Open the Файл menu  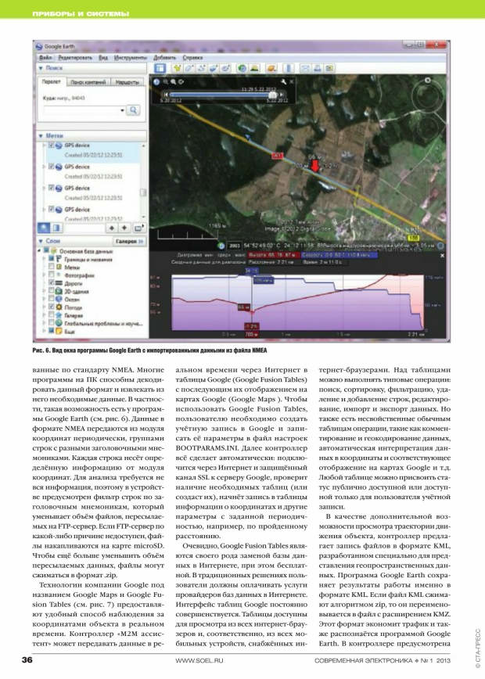45,59
